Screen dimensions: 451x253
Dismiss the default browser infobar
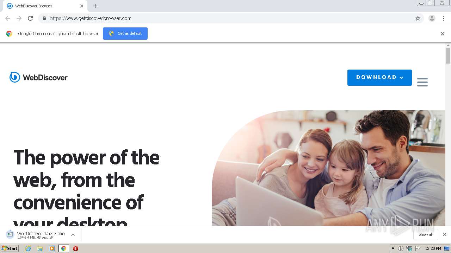[443, 34]
